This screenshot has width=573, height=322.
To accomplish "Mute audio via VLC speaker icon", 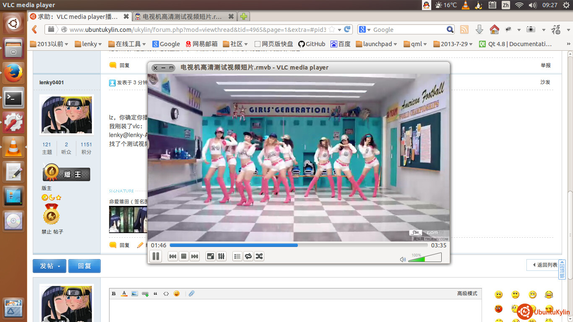I will pos(403,260).
